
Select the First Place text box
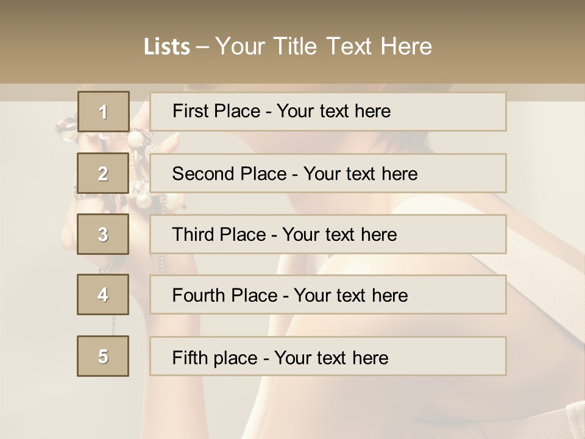[328, 112]
